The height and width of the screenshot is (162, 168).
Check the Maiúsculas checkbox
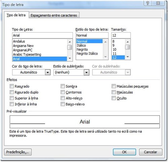point(114,92)
